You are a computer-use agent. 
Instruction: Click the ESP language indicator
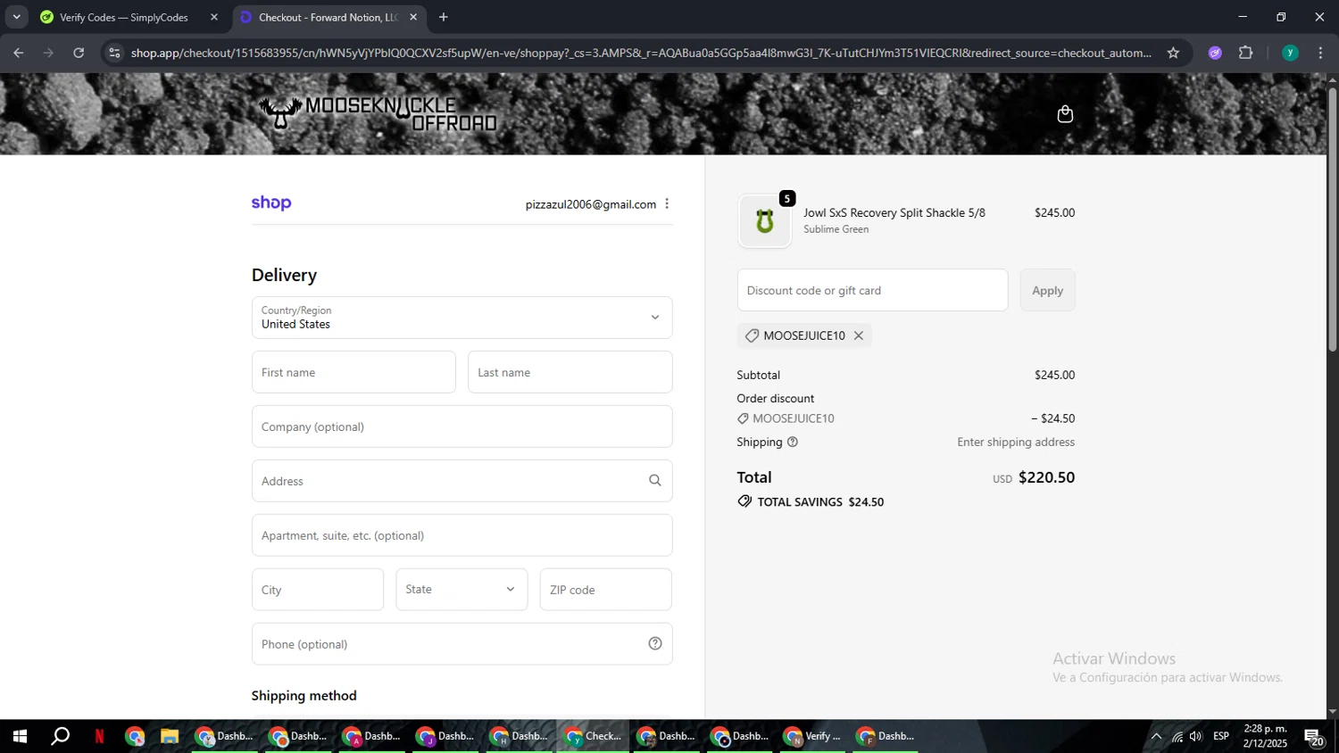click(1221, 736)
